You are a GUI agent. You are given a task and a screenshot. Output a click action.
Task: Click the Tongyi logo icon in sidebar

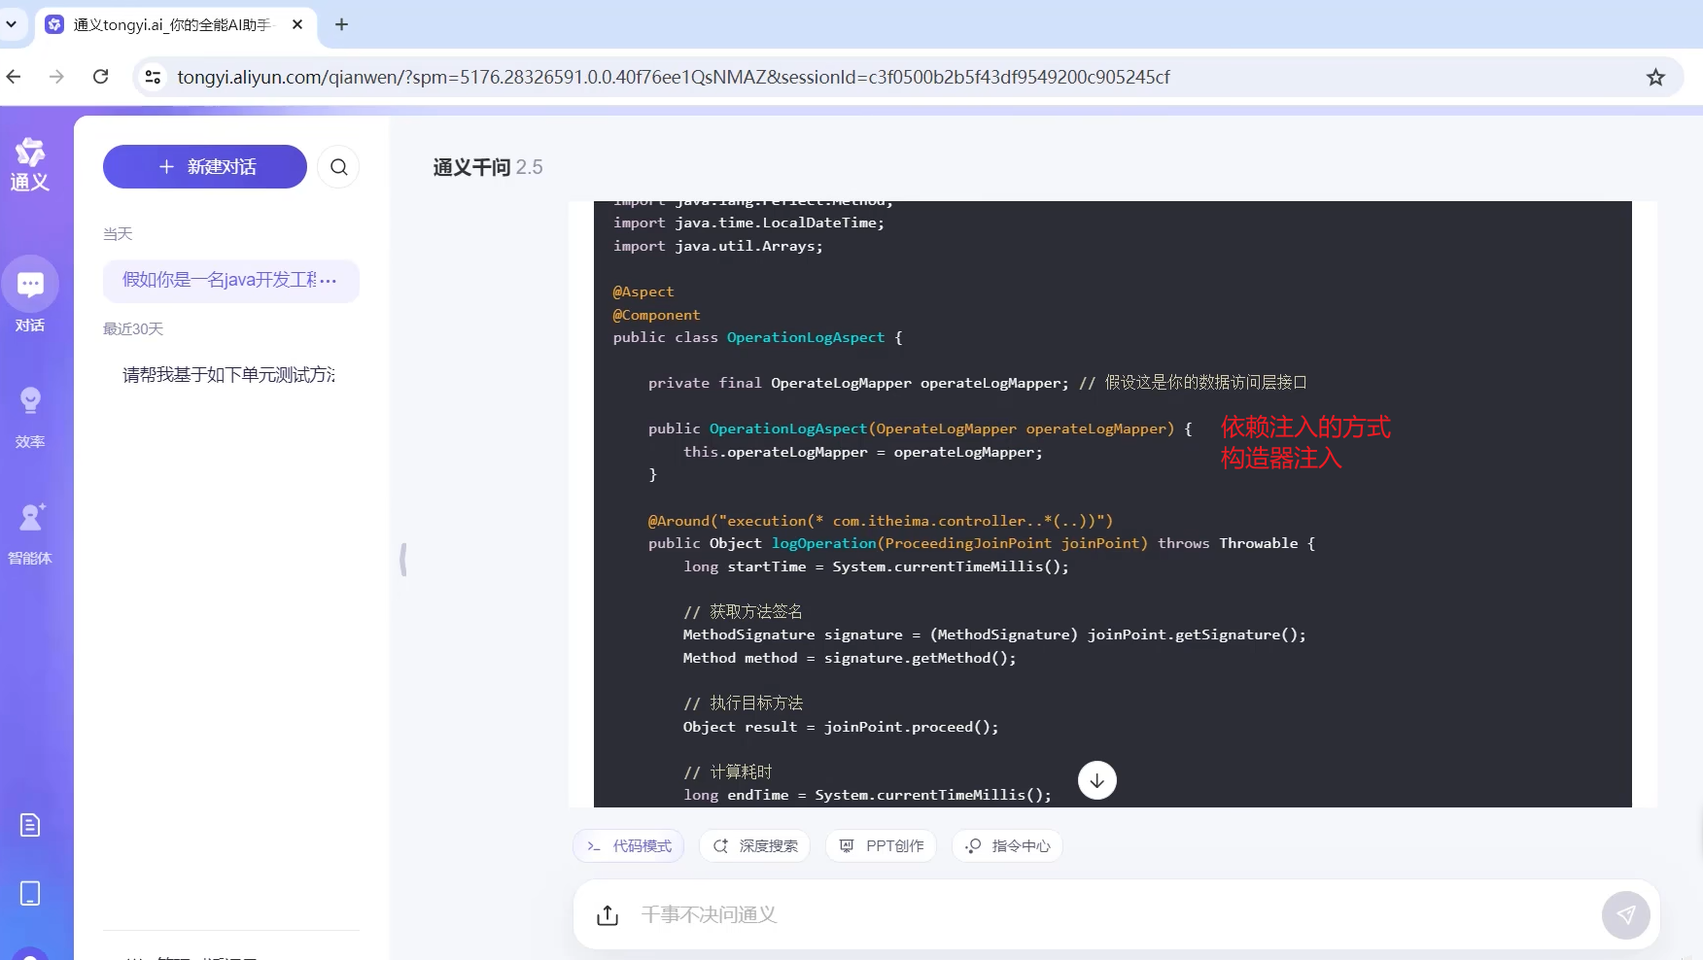tap(29, 163)
